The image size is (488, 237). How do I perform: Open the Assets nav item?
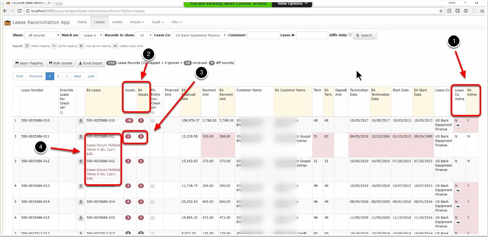click(x=117, y=22)
